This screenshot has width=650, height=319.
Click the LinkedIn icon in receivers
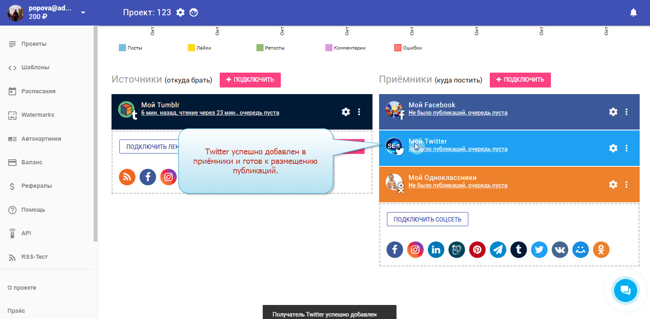point(436,250)
